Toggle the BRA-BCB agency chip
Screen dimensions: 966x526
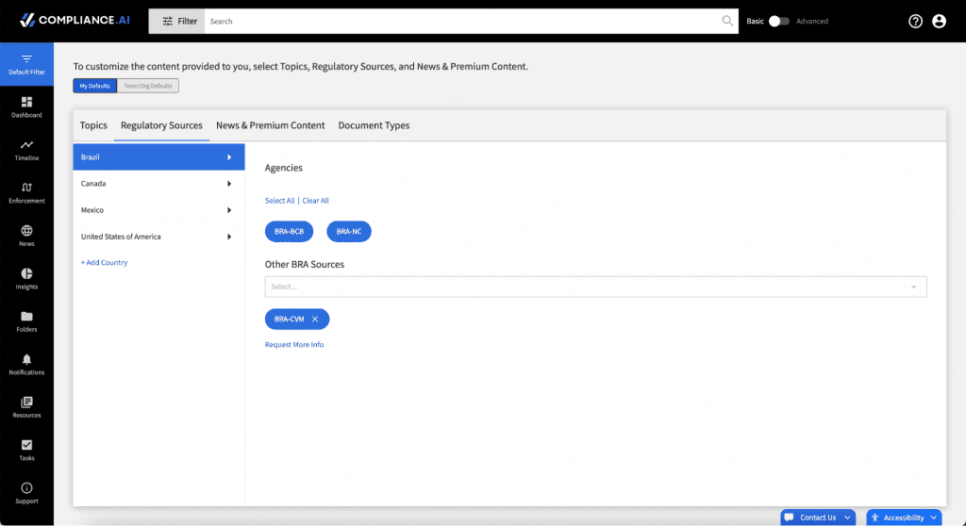click(289, 232)
